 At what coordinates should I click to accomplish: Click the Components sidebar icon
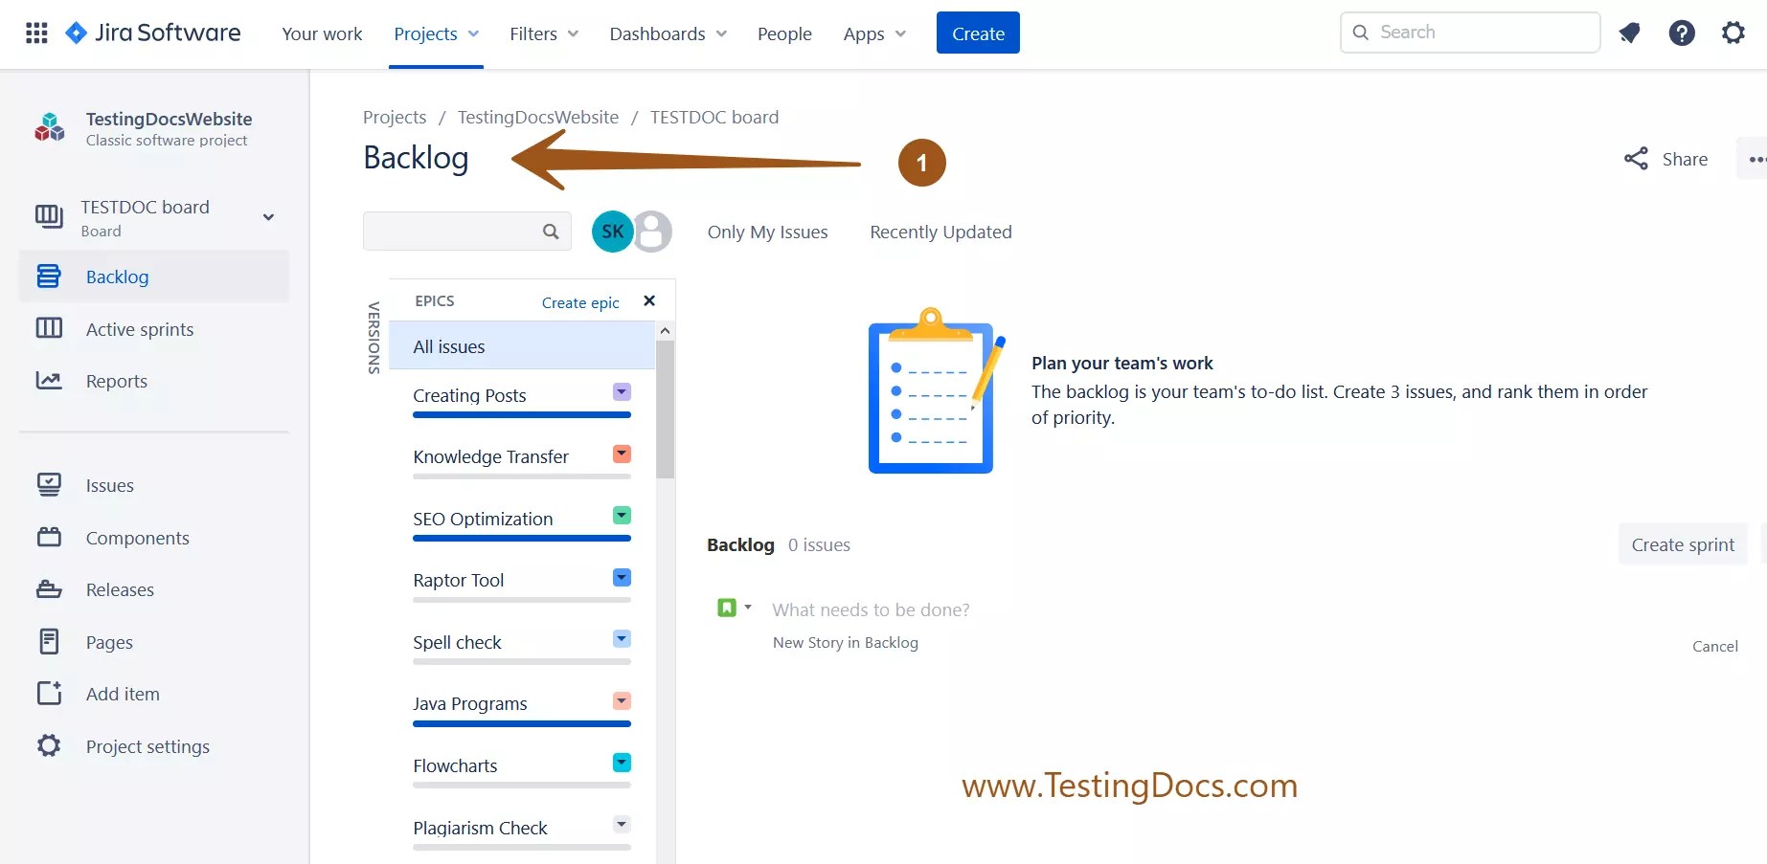point(49,537)
